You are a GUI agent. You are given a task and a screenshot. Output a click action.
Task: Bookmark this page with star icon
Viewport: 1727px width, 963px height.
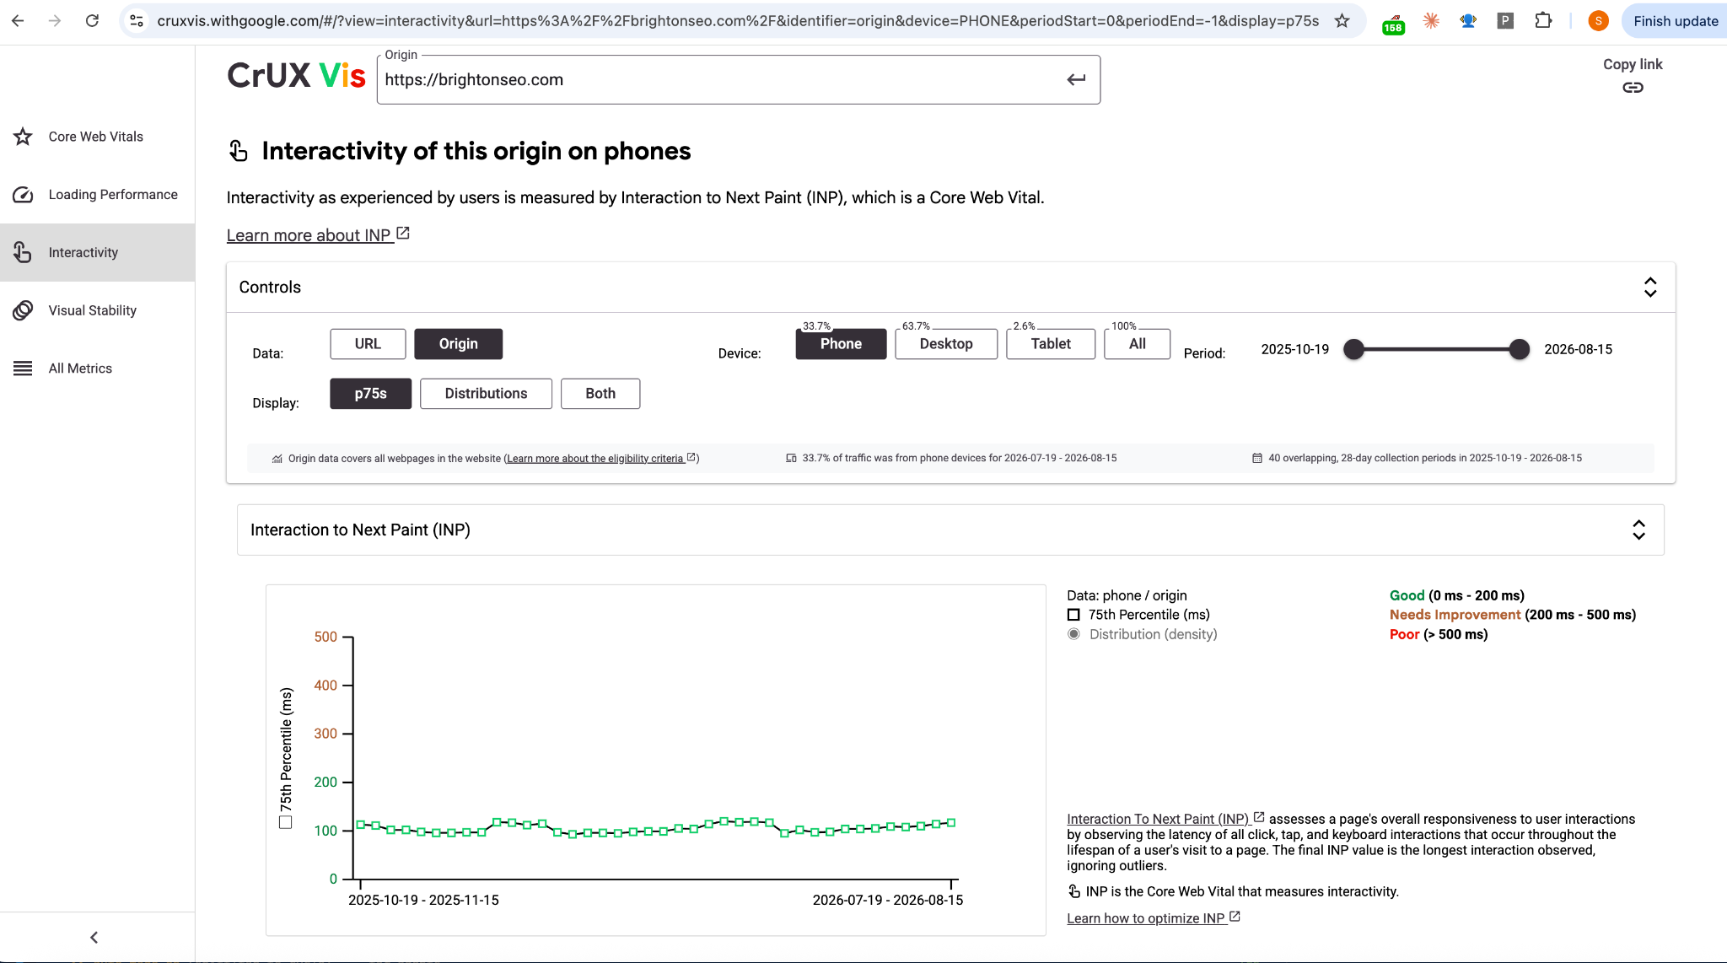click(x=1342, y=20)
